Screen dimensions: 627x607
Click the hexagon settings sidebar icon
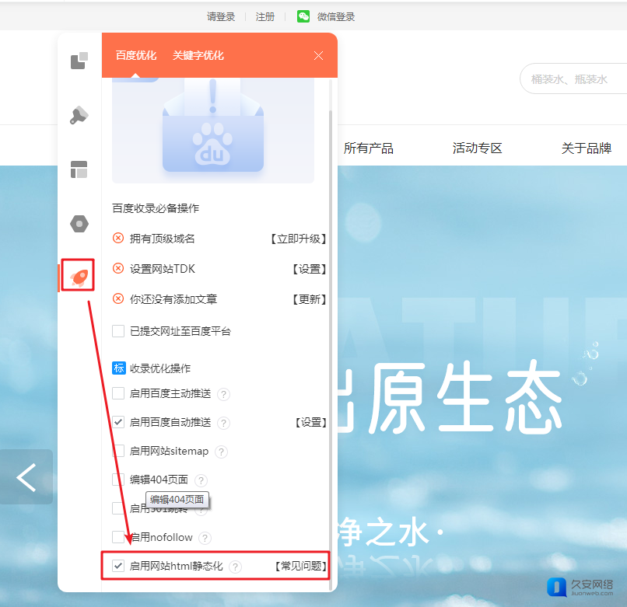79,224
